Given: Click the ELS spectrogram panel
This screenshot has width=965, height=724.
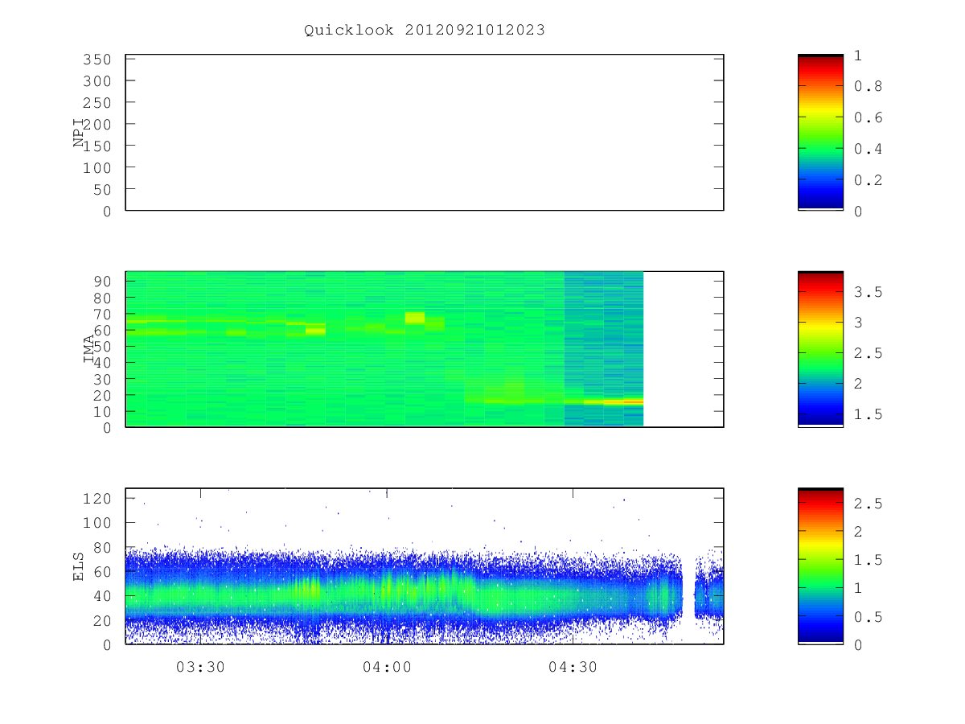Looking at the screenshot, I should 425,566.
